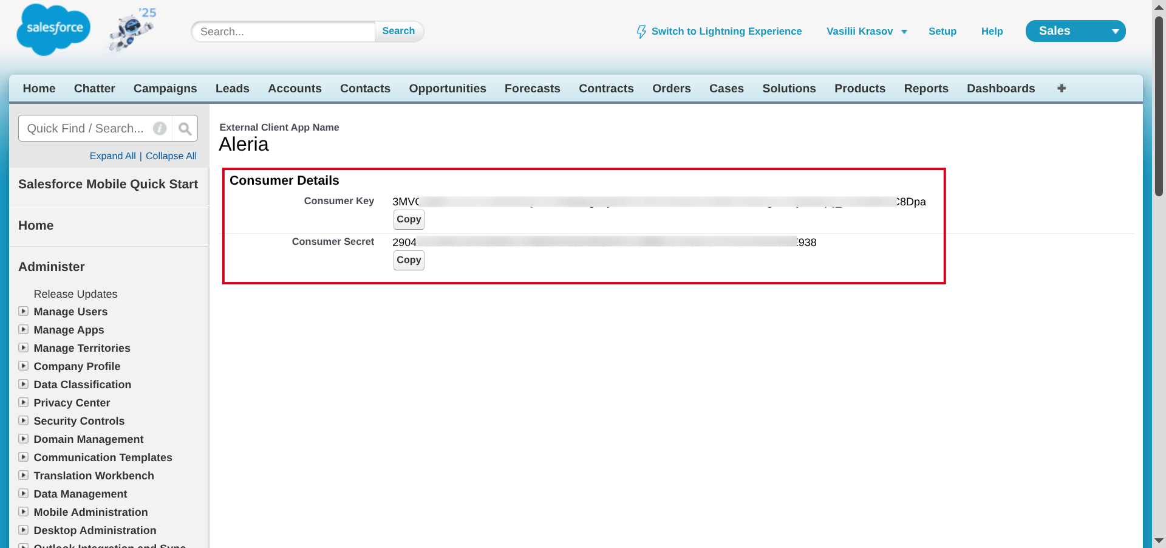
Task: Switch to Lightning Experience link
Action: click(726, 31)
